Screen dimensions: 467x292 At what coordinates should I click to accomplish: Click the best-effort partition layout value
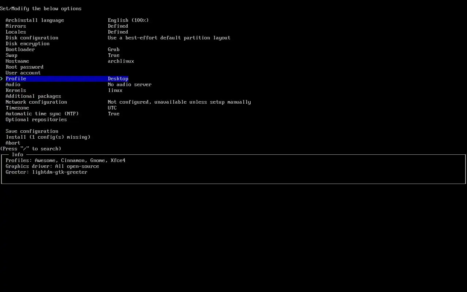tap(169, 38)
